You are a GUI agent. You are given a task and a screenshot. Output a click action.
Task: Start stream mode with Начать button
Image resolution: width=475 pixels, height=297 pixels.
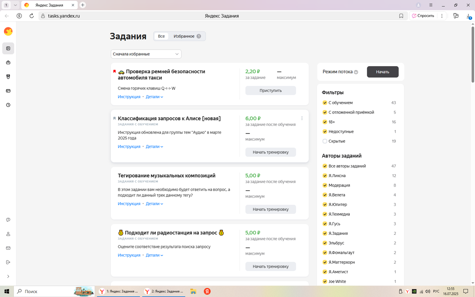(x=383, y=72)
